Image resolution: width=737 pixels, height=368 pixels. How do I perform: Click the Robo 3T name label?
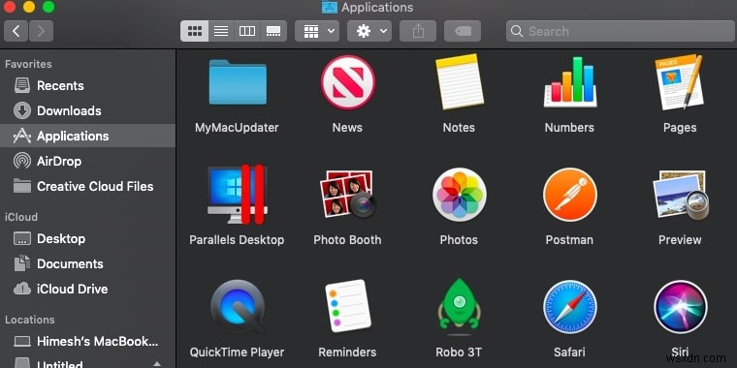tap(459, 353)
